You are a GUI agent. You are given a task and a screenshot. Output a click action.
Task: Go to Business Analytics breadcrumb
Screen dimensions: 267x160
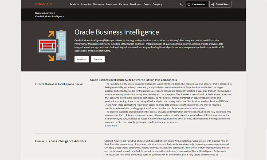point(44,13)
